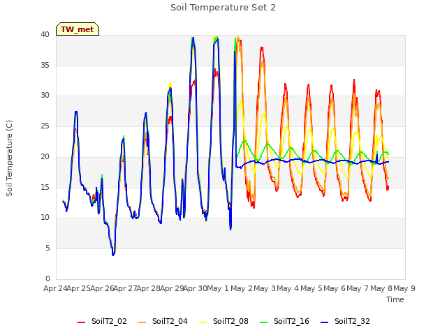
Task: Click the 10 y-axis tick label
Action: 45,218
